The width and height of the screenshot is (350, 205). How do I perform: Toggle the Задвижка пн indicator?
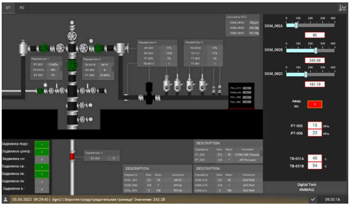(x=42, y=182)
